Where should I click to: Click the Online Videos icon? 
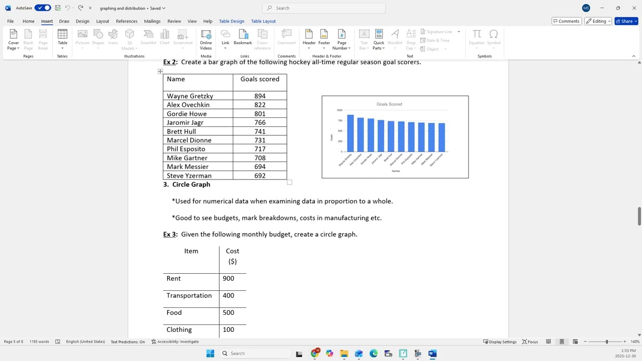tap(206, 40)
